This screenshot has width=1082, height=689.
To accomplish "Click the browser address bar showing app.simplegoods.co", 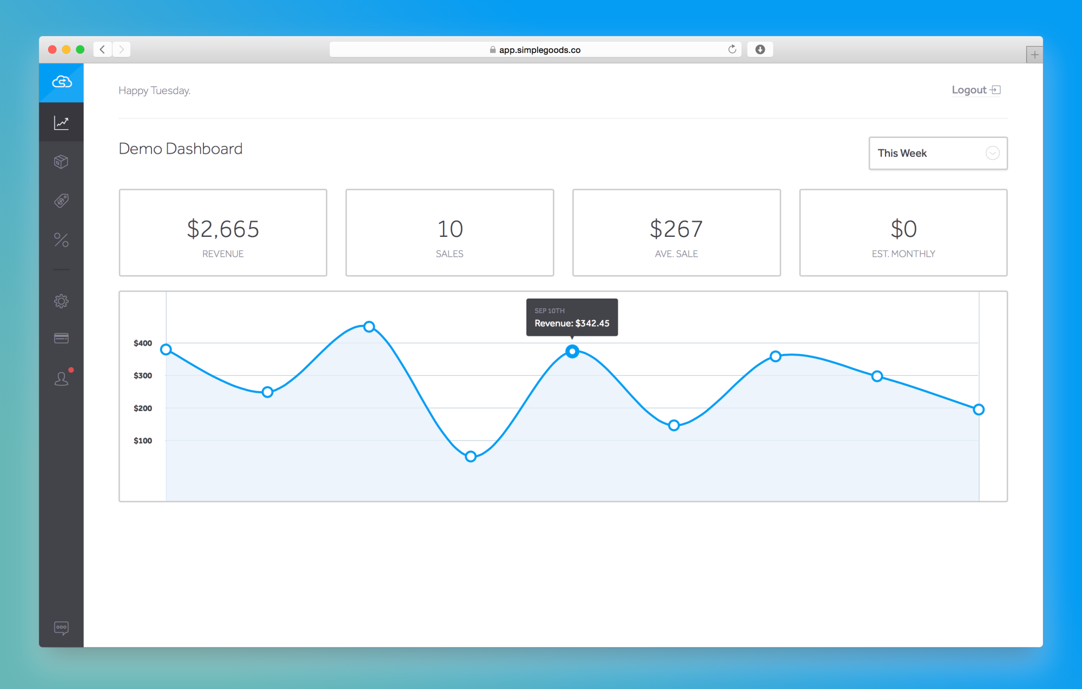I will pos(539,50).
